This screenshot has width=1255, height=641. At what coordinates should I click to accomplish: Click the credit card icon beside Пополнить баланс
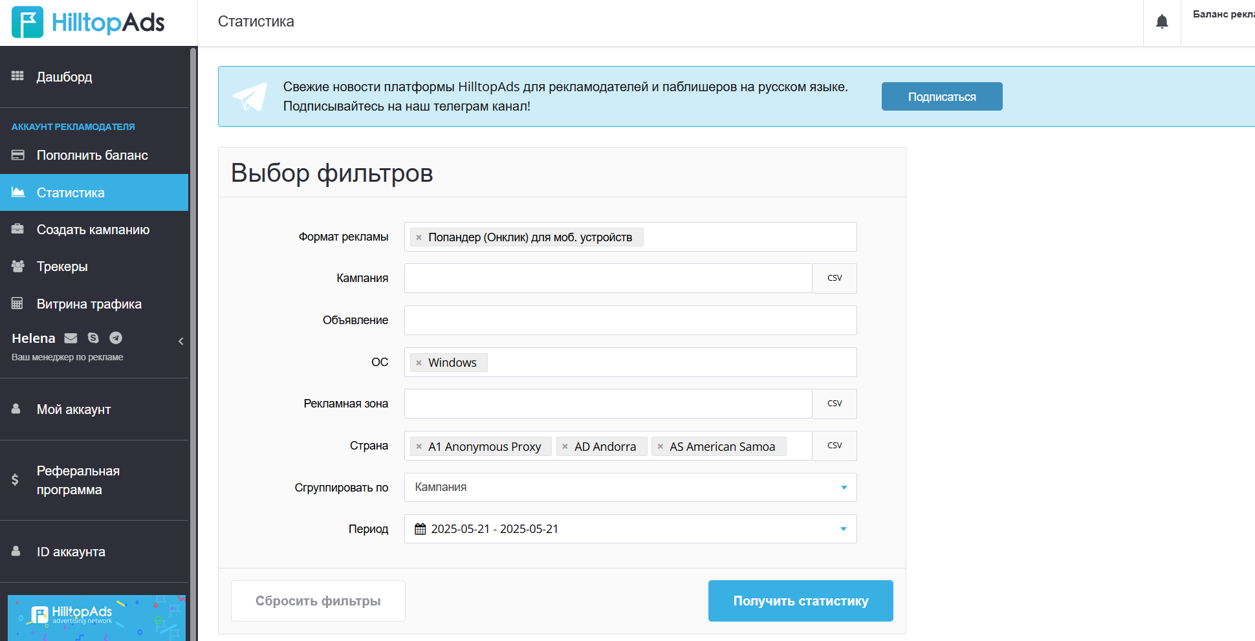click(x=18, y=155)
